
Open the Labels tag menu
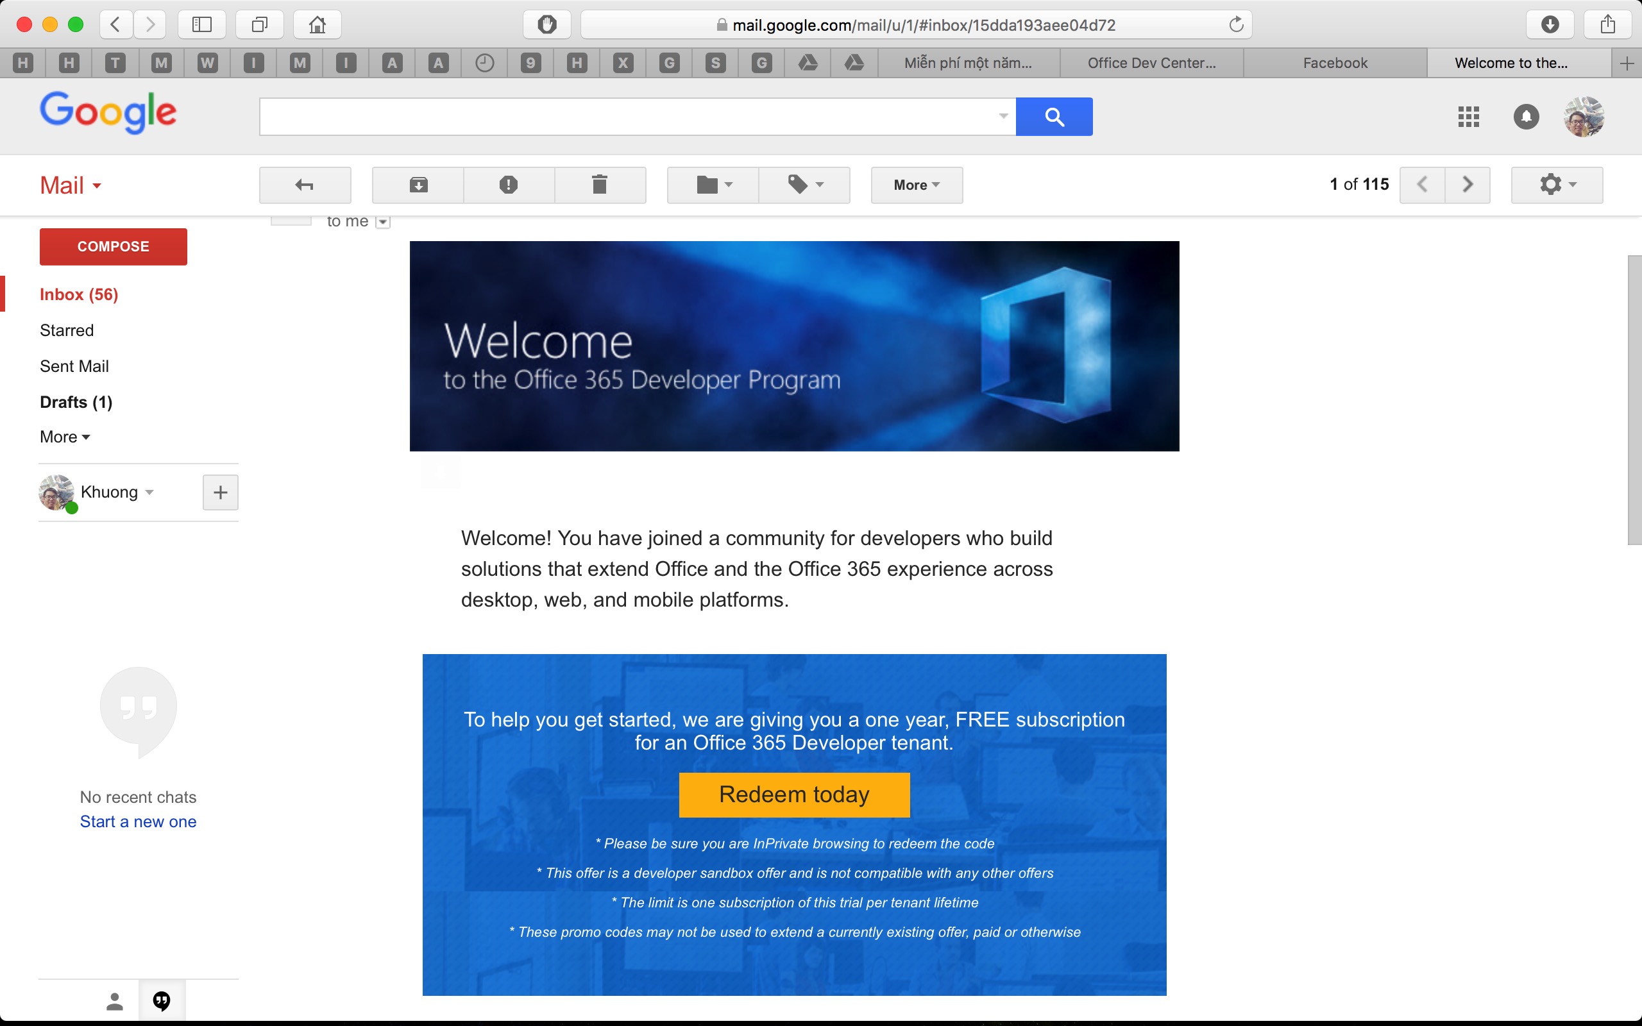(805, 185)
